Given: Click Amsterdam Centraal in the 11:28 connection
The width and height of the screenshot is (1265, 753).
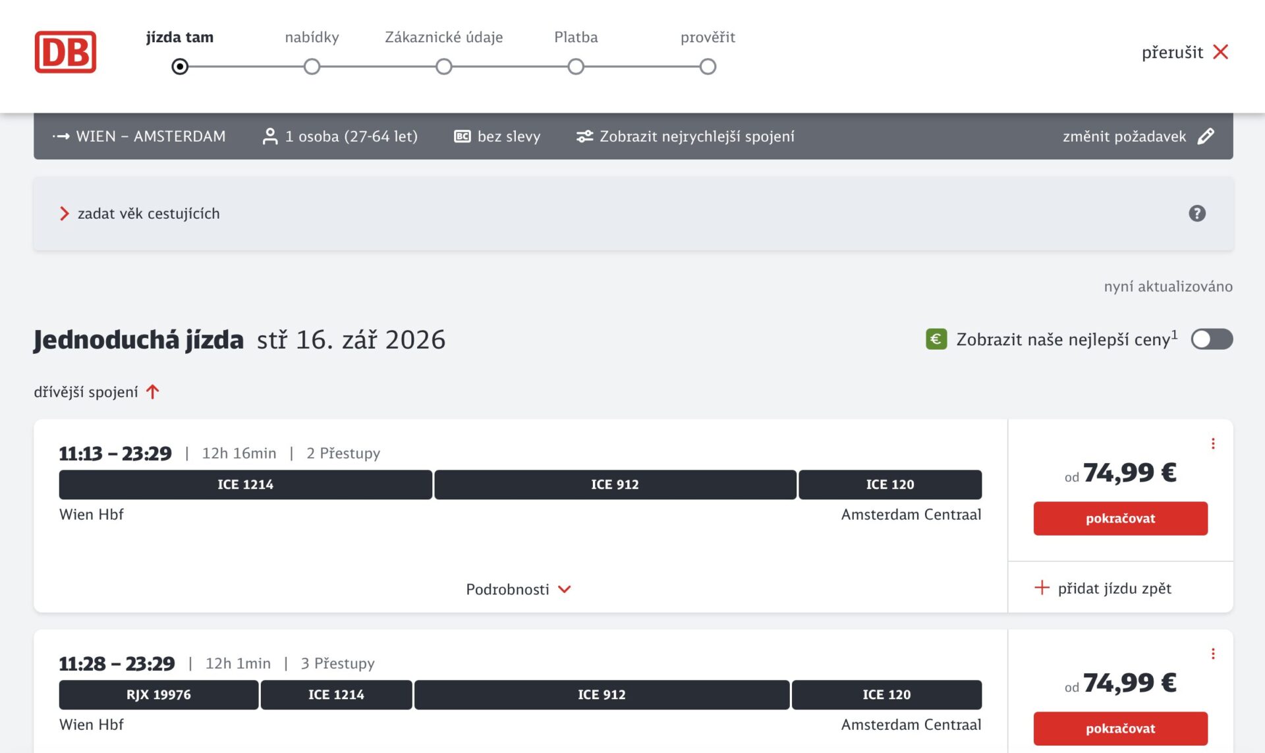Looking at the screenshot, I should [911, 725].
